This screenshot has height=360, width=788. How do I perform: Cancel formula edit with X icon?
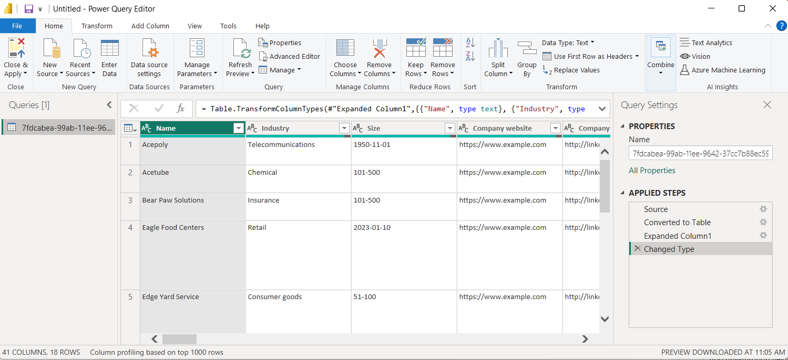point(134,109)
